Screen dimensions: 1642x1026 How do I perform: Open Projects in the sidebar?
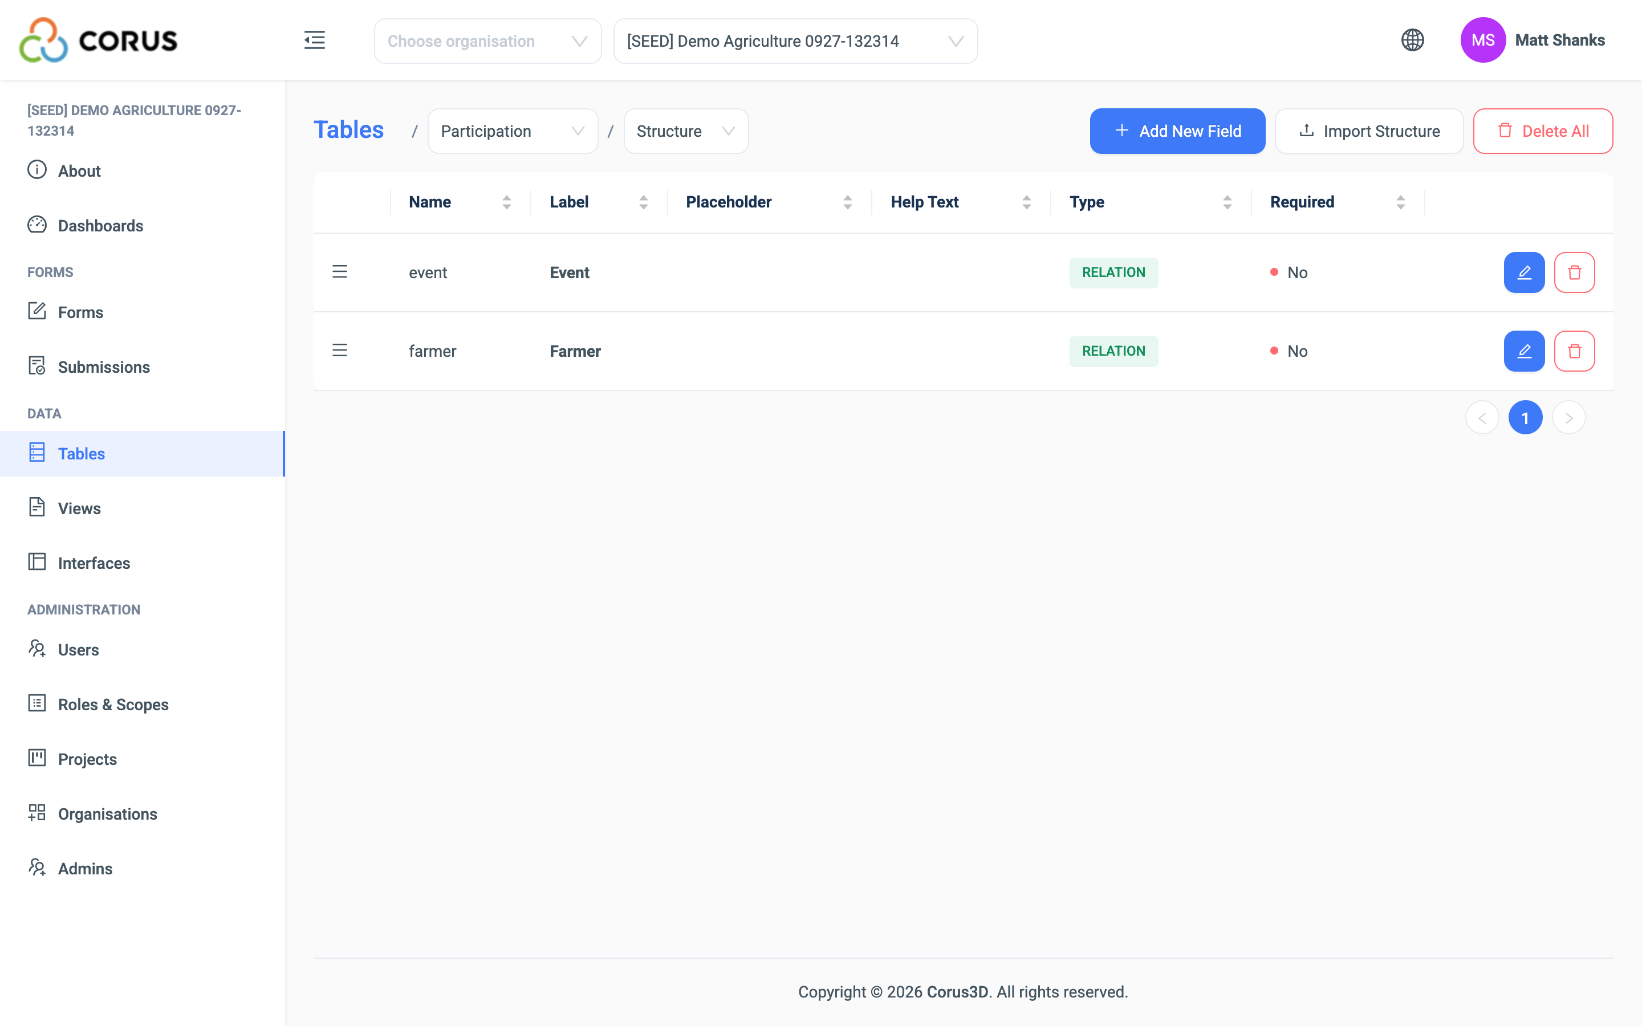pyautogui.click(x=143, y=759)
